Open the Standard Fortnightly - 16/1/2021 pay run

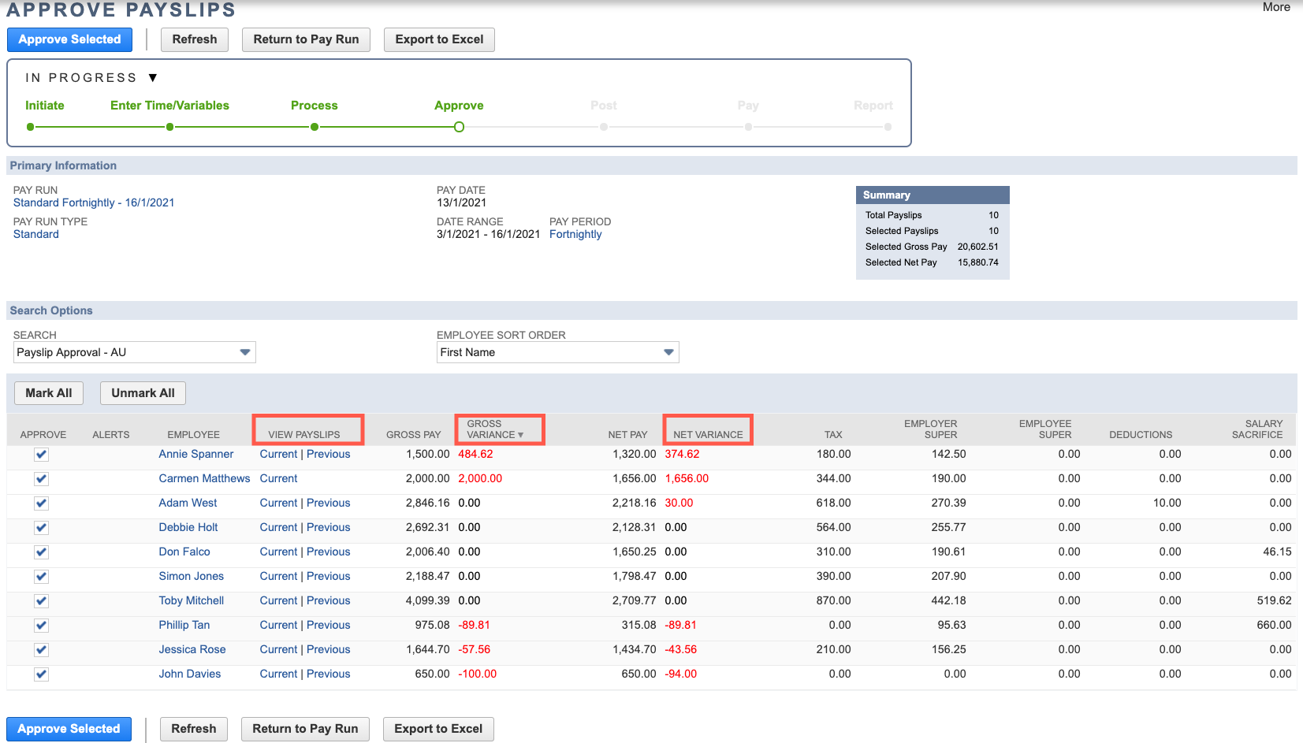pos(93,202)
